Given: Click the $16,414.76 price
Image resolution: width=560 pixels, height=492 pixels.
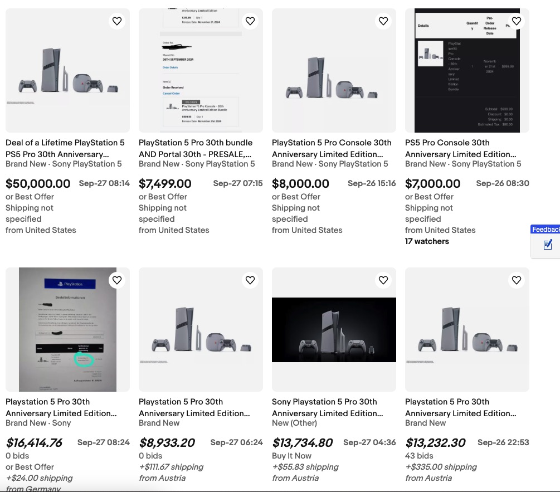Looking at the screenshot, I should pyautogui.click(x=34, y=443).
